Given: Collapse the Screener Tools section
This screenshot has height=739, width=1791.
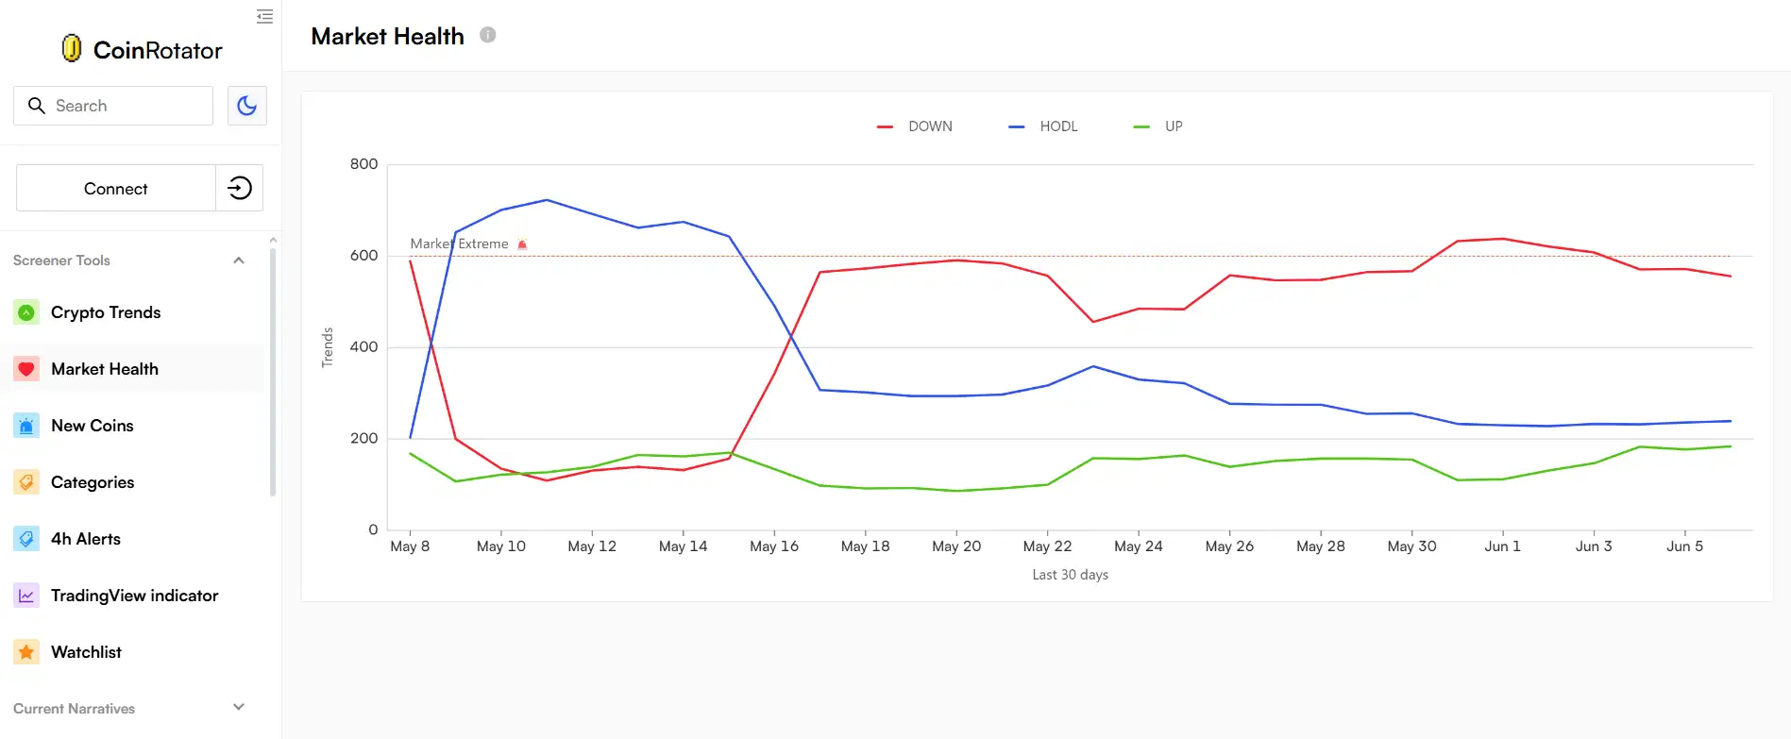Looking at the screenshot, I should (x=239, y=260).
